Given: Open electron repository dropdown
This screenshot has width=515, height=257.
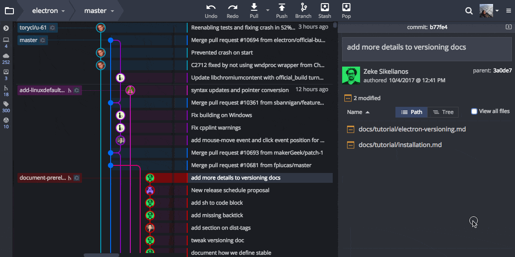Looking at the screenshot, I should [x=48, y=11].
